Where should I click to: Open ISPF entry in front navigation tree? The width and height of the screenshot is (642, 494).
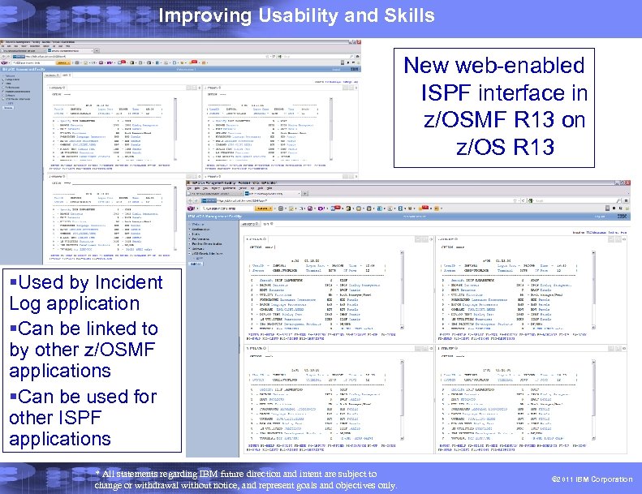[x=199, y=259]
